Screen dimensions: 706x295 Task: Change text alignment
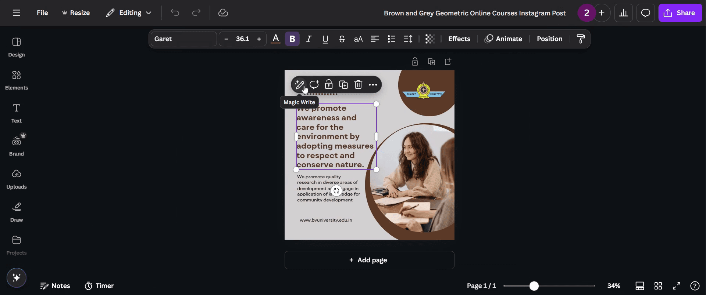coord(375,39)
